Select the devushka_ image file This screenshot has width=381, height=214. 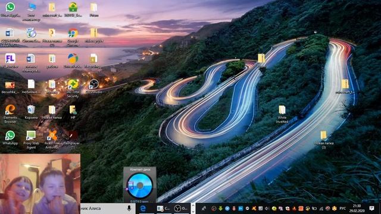[10, 87]
